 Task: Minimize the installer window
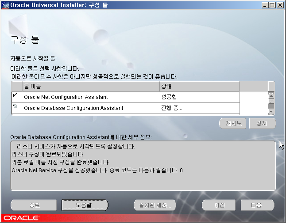click(x=265, y=5)
